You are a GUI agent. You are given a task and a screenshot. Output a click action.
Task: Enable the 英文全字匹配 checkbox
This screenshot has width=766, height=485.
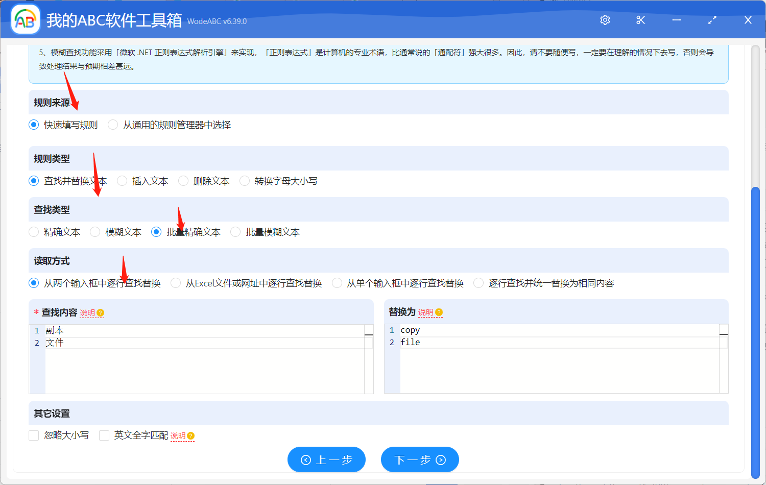point(104,435)
